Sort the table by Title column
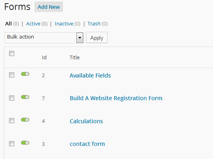Viewport: 213px width, 159px height. [x=74, y=57]
